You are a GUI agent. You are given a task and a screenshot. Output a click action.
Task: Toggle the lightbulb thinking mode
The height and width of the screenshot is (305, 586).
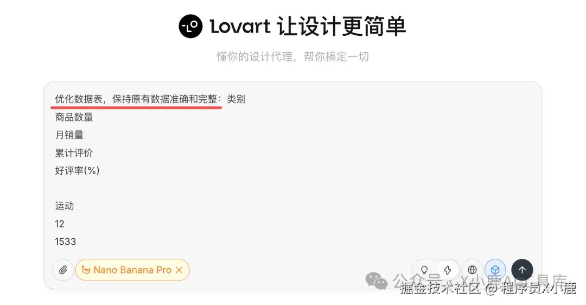click(x=424, y=270)
